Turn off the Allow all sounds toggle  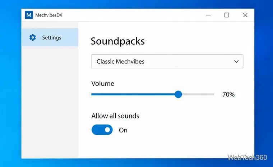tap(102, 130)
